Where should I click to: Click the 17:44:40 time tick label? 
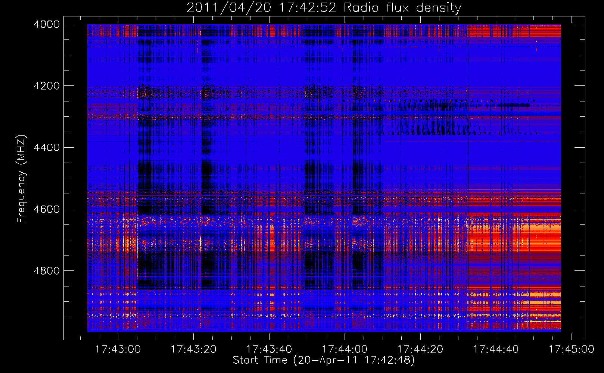pyautogui.click(x=496, y=349)
